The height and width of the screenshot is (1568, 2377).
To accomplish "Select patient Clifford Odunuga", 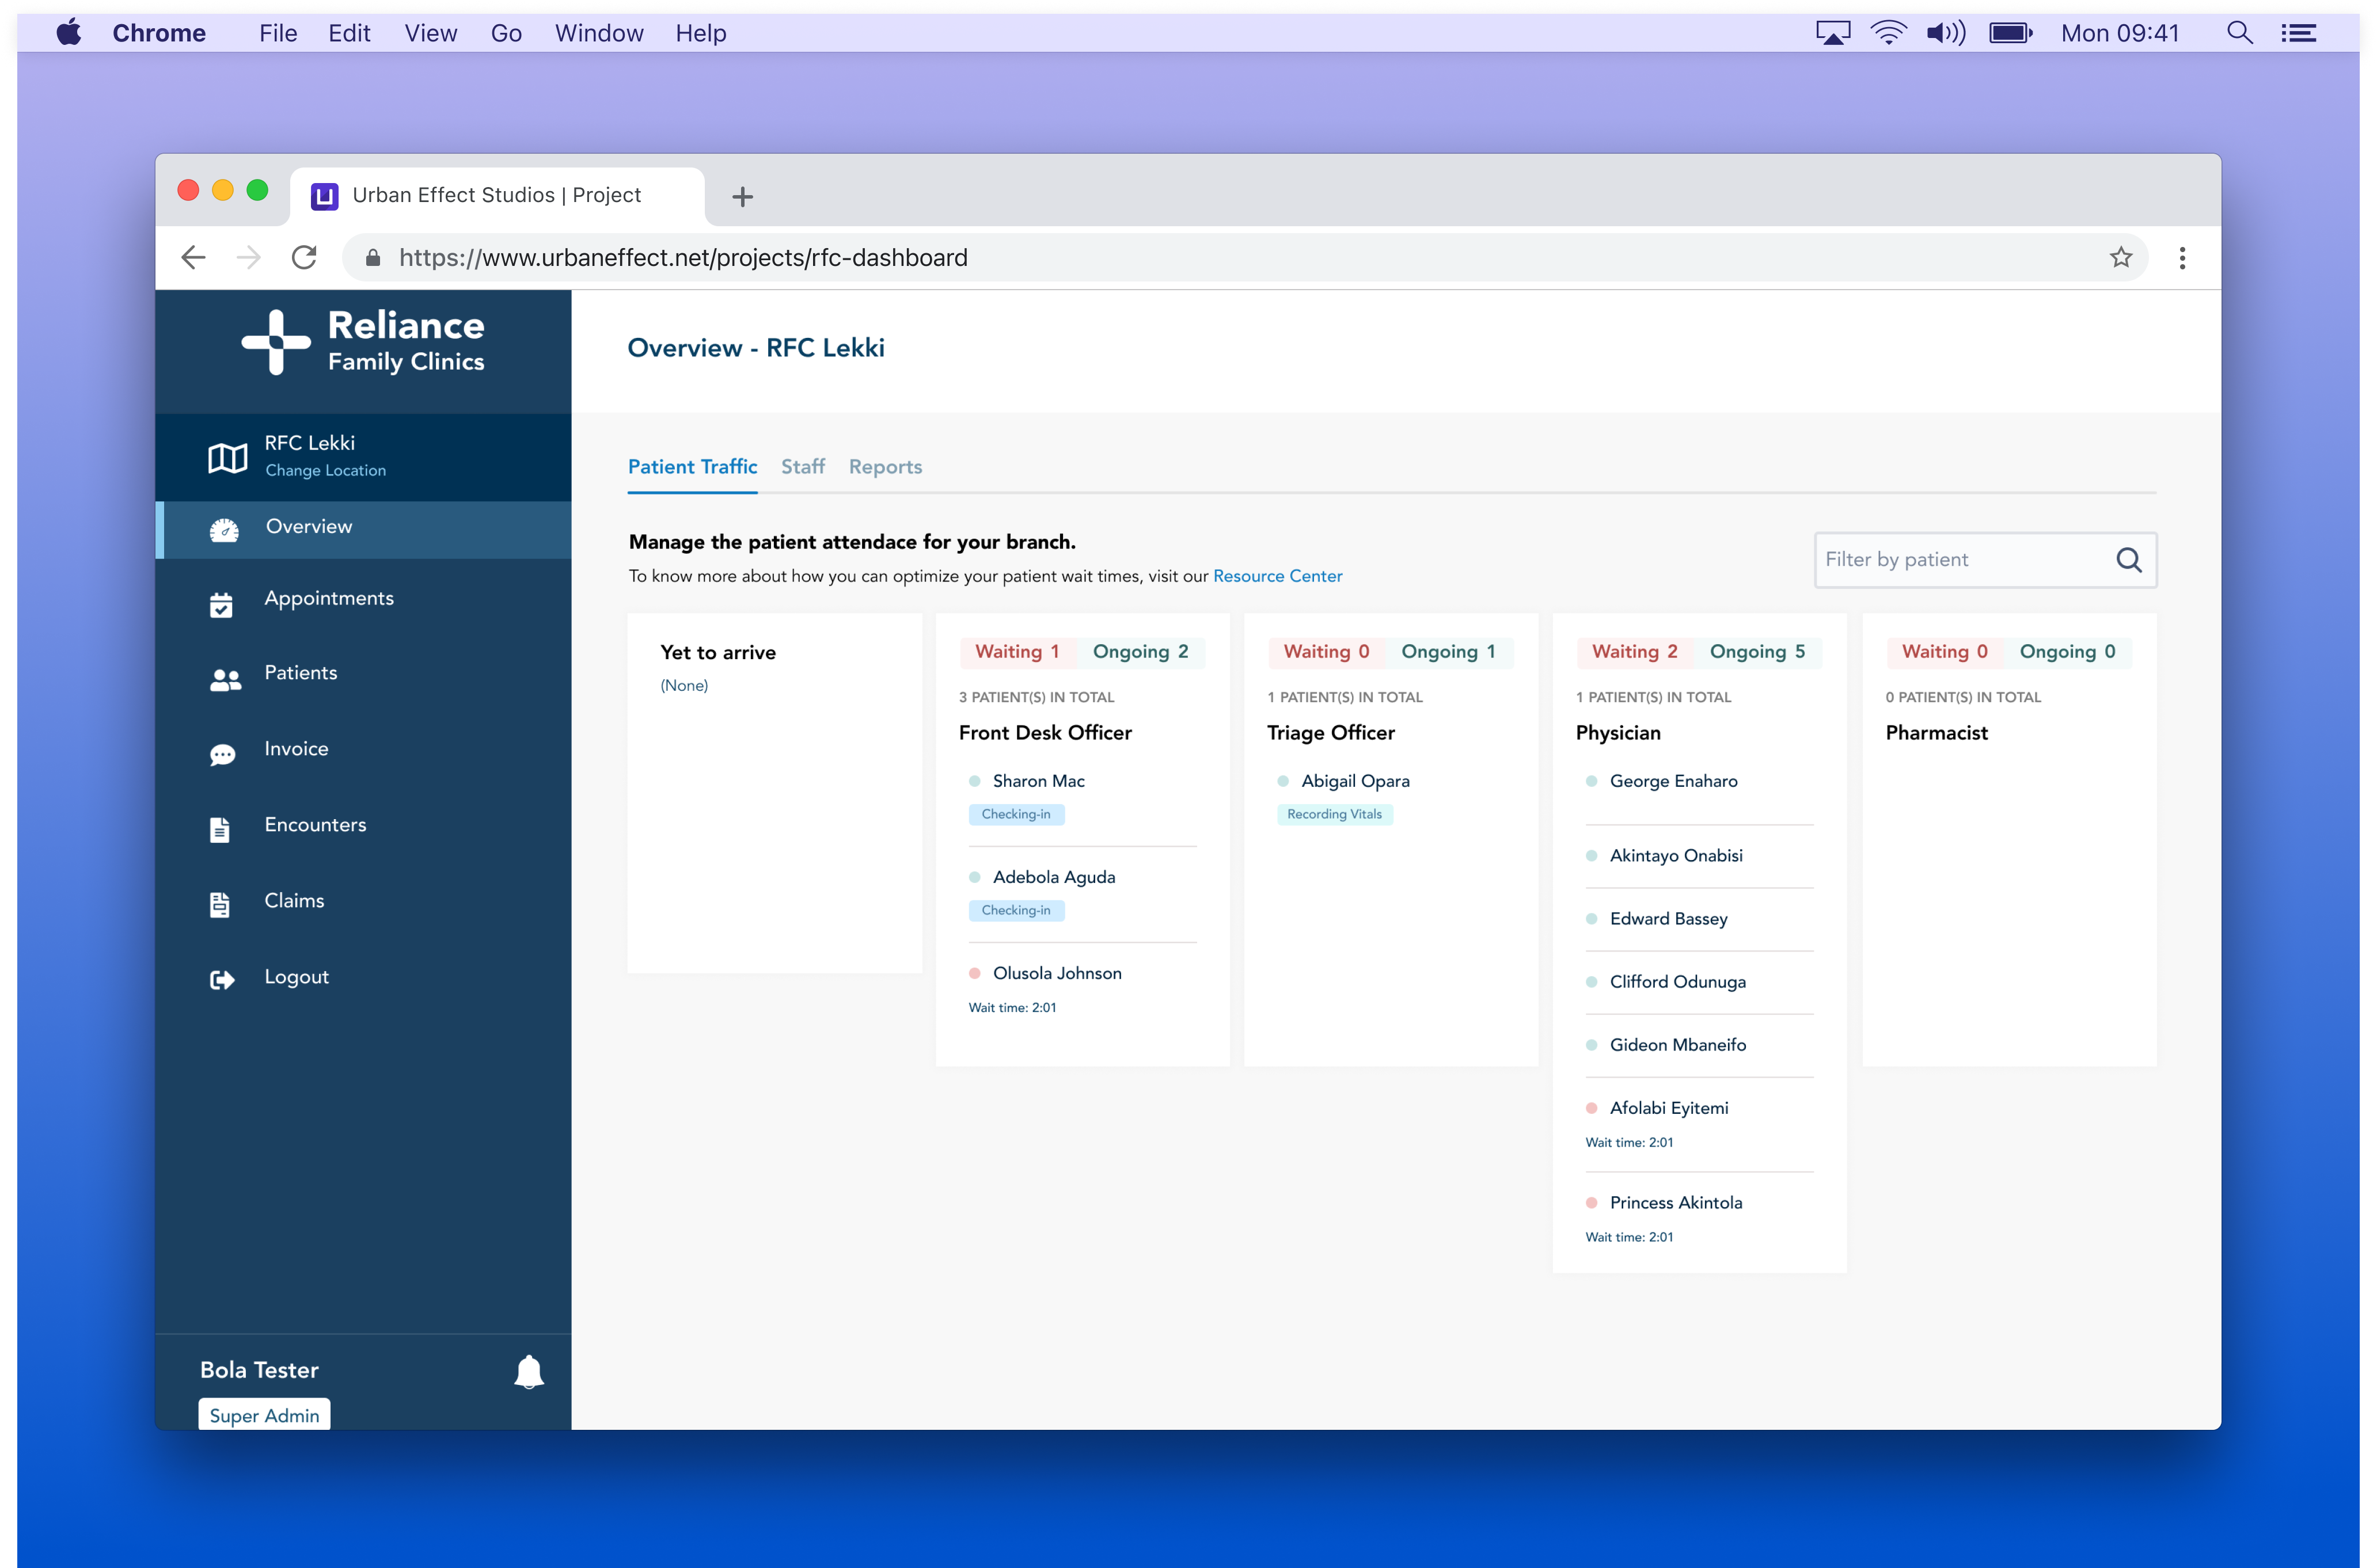I will coord(1677,982).
